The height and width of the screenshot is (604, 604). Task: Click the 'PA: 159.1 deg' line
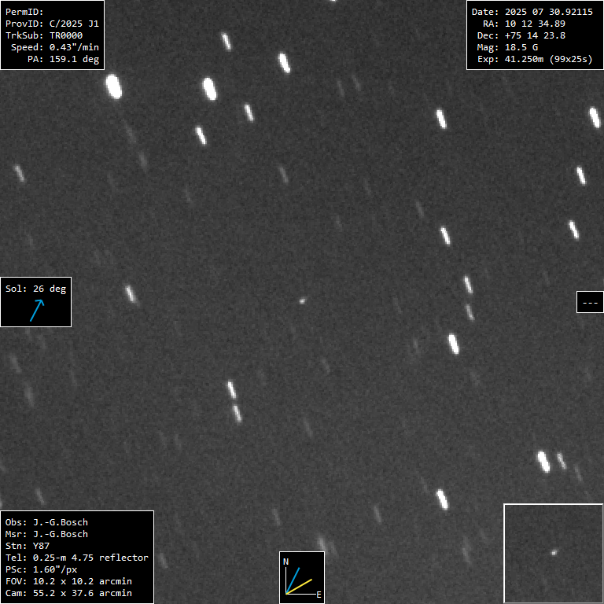(63, 59)
